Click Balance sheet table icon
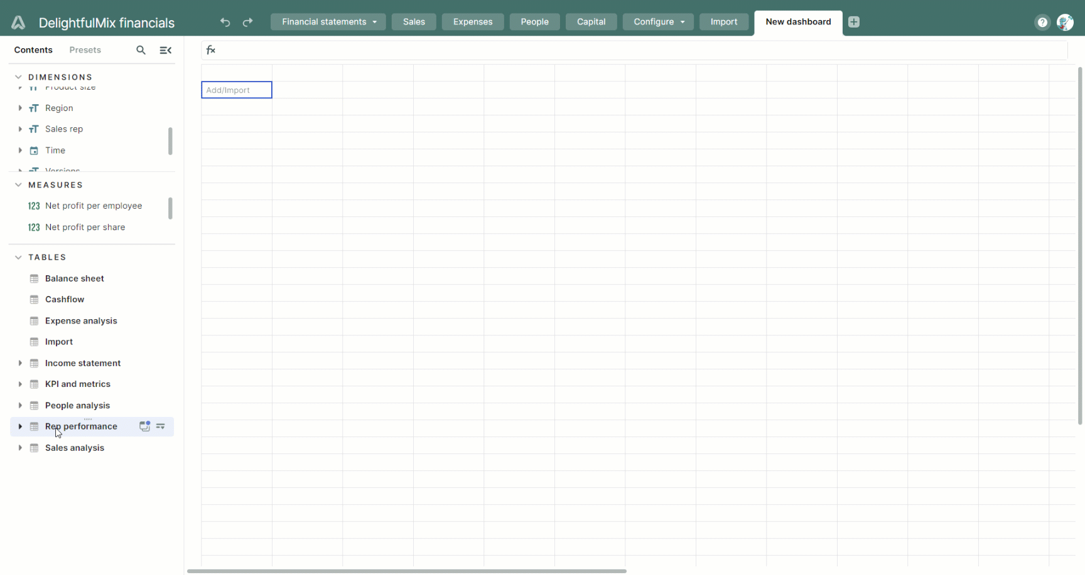 pyautogui.click(x=35, y=278)
